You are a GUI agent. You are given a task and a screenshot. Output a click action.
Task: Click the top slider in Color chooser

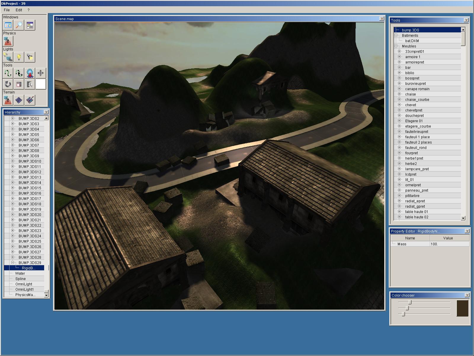pos(410,302)
